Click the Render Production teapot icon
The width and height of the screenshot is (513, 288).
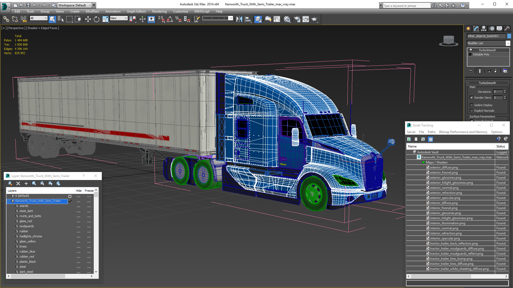click(314, 19)
